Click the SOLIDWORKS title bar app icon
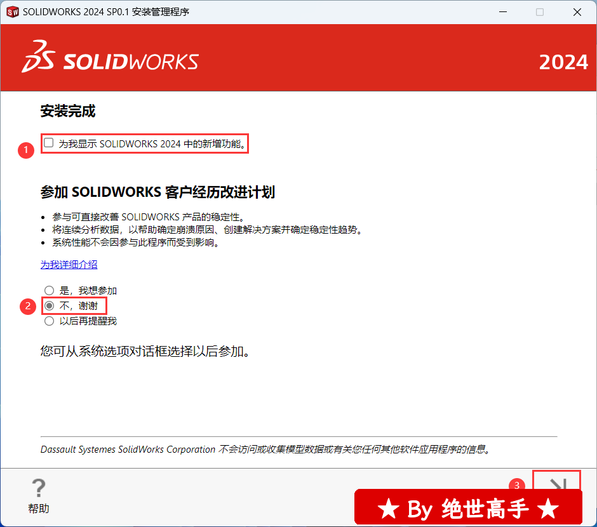Image resolution: width=597 pixels, height=527 pixels. coord(13,12)
